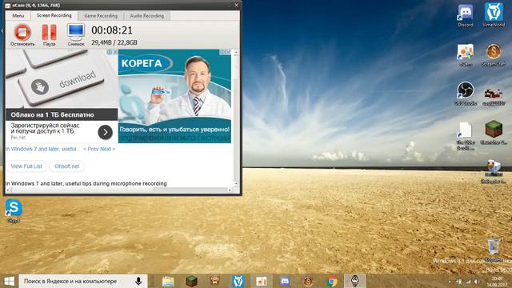Click the oCam vertical scrollbar down arrow
The width and height of the screenshot is (512, 288).
pos(236,184)
